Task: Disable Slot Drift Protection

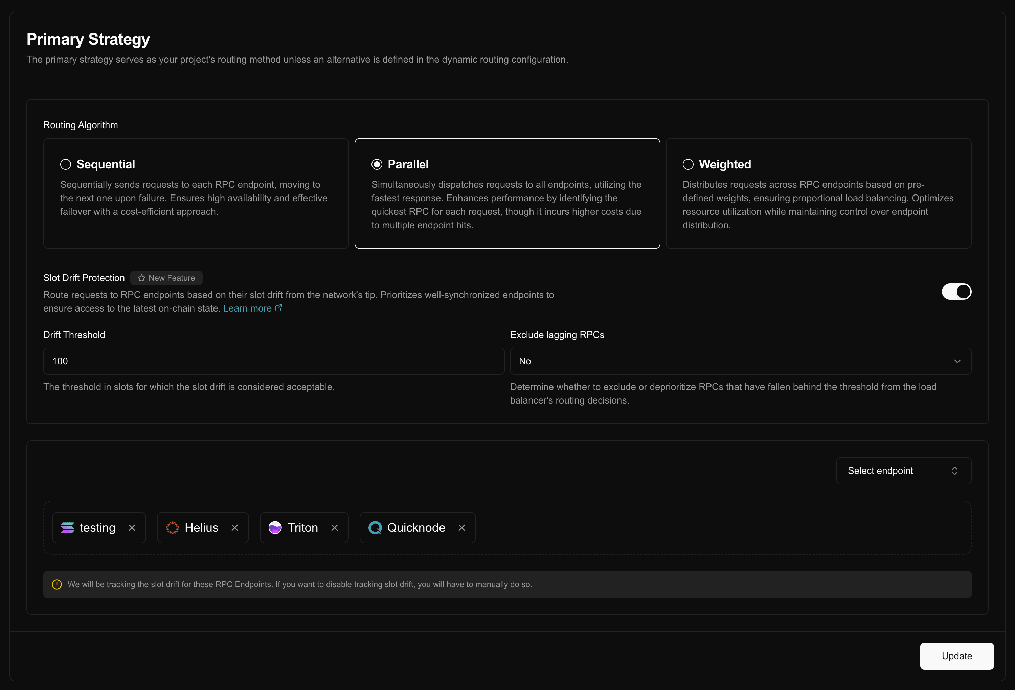Action: [956, 291]
